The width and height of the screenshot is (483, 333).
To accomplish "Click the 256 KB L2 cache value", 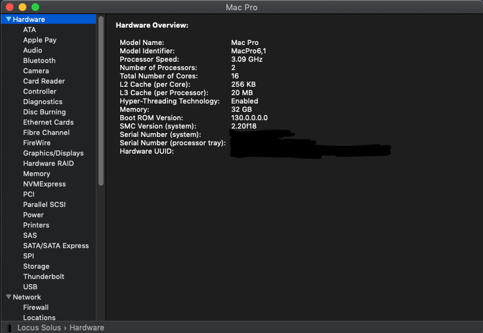I will coord(243,84).
